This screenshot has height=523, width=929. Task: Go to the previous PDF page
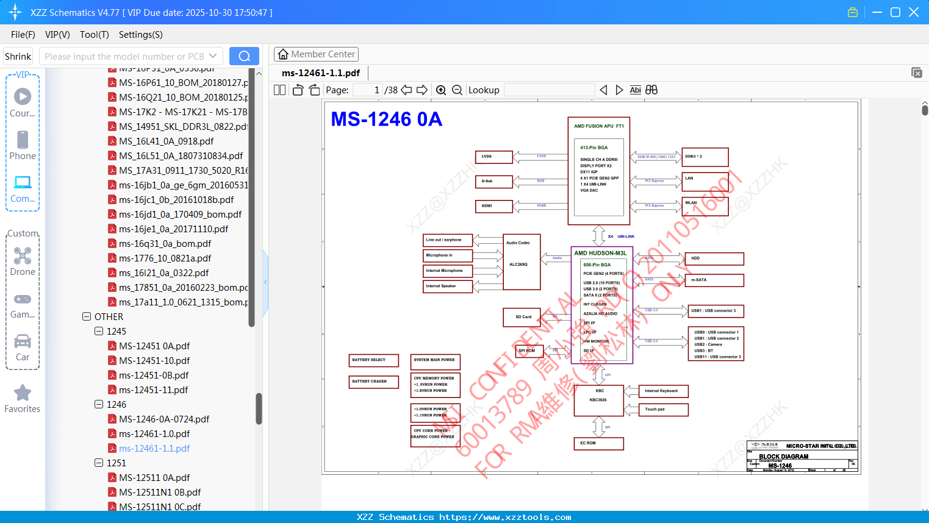pyautogui.click(x=406, y=90)
